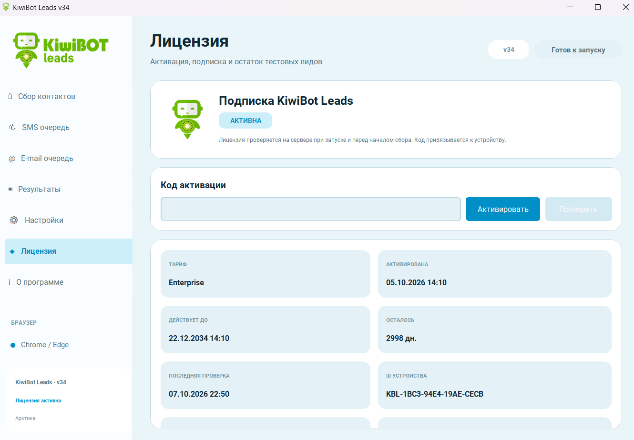Click the KiwiBot icon in the title bar
This screenshot has height=440, width=634.
tap(6, 7)
